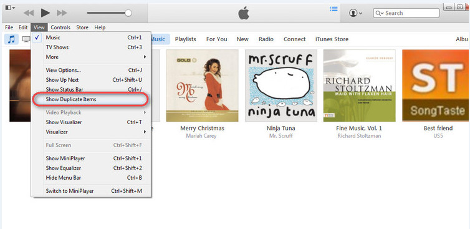The height and width of the screenshot is (229, 470).
Task: Skip to next track with fast-forward
Action: (62, 13)
